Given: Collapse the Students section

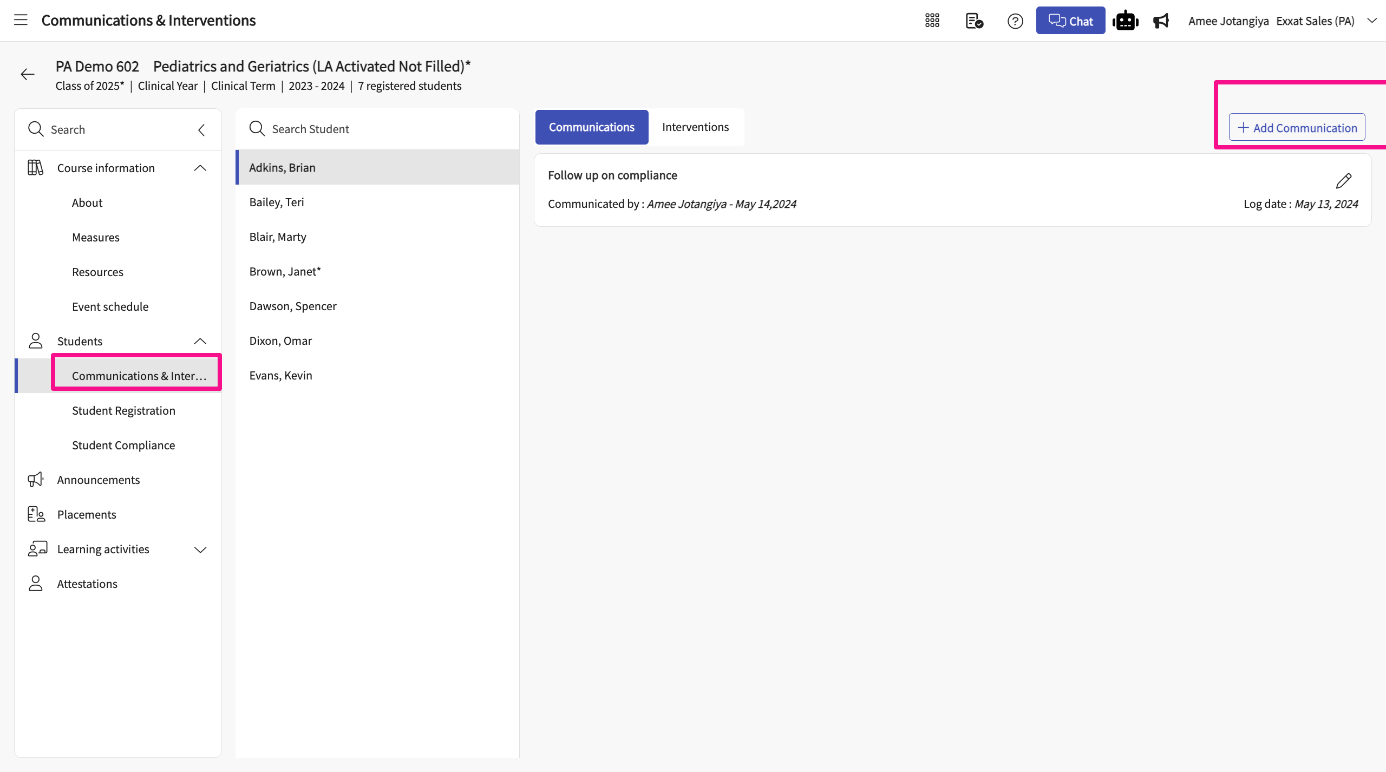Looking at the screenshot, I should (x=200, y=341).
